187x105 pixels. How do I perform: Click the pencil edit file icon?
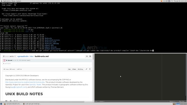pyautogui.click(x=86, y=69)
